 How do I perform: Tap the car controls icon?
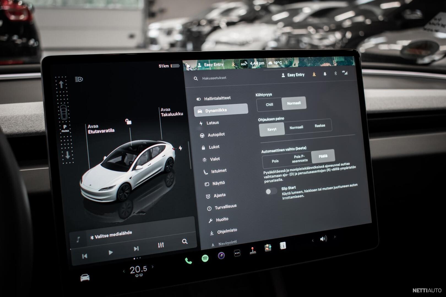pos(85,278)
